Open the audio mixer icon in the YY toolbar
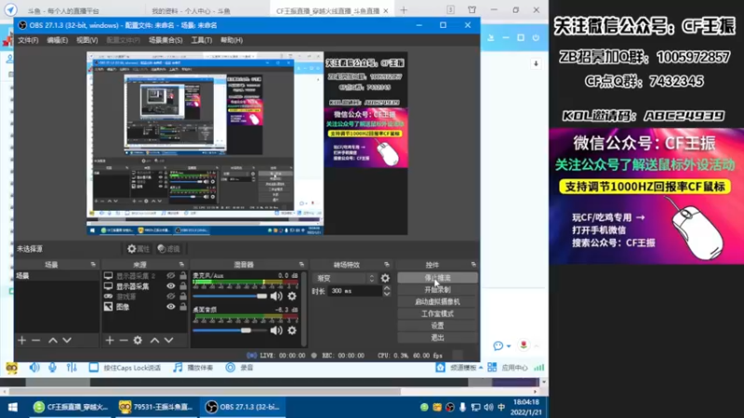 (72, 367)
